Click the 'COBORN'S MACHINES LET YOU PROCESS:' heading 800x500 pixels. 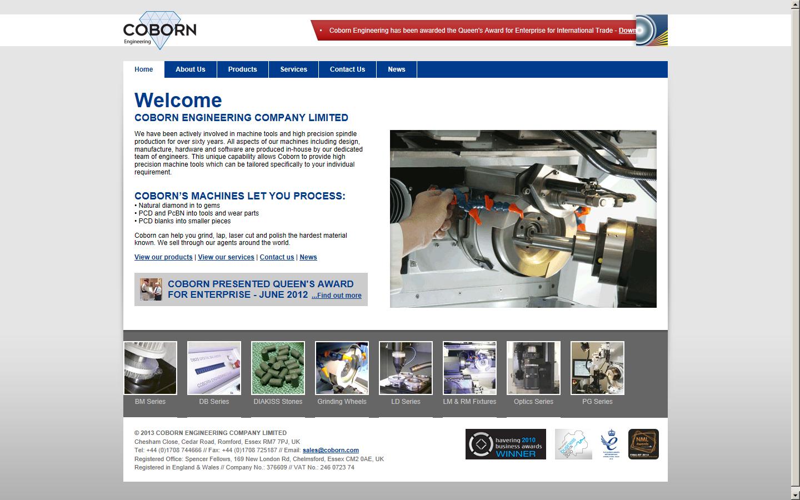[x=240, y=196]
